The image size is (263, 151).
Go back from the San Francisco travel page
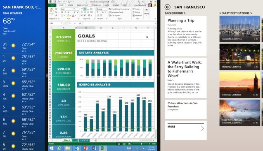(167, 7)
